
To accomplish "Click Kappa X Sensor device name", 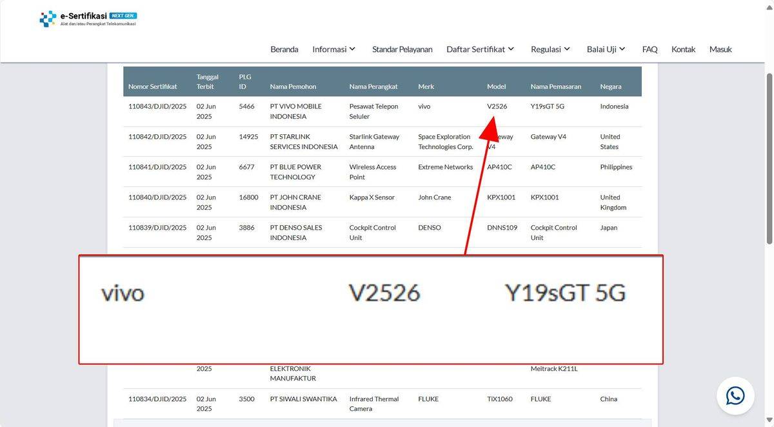I will [x=372, y=197].
